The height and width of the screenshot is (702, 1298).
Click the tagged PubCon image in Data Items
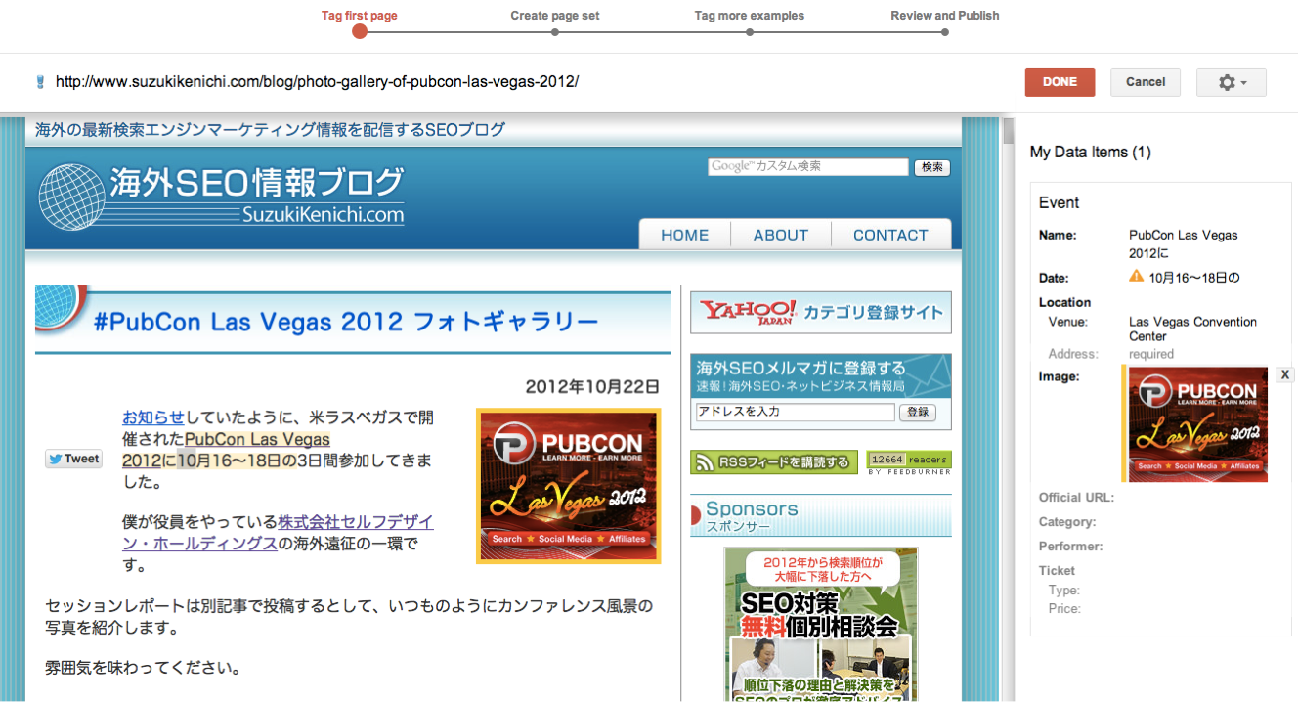coord(1198,423)
